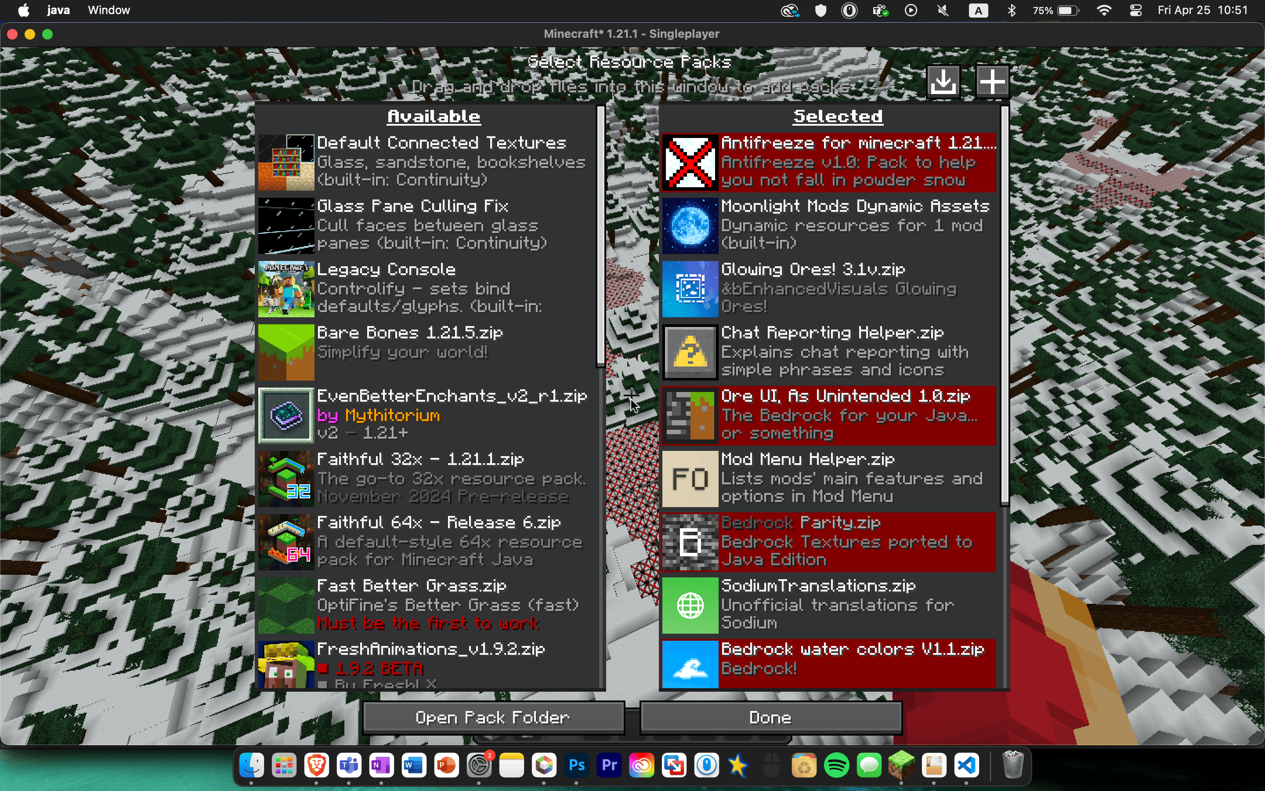Click Moonlight Mods moon icon
The width and height of the screenshot is (1265, 791).
pos(690,225)
